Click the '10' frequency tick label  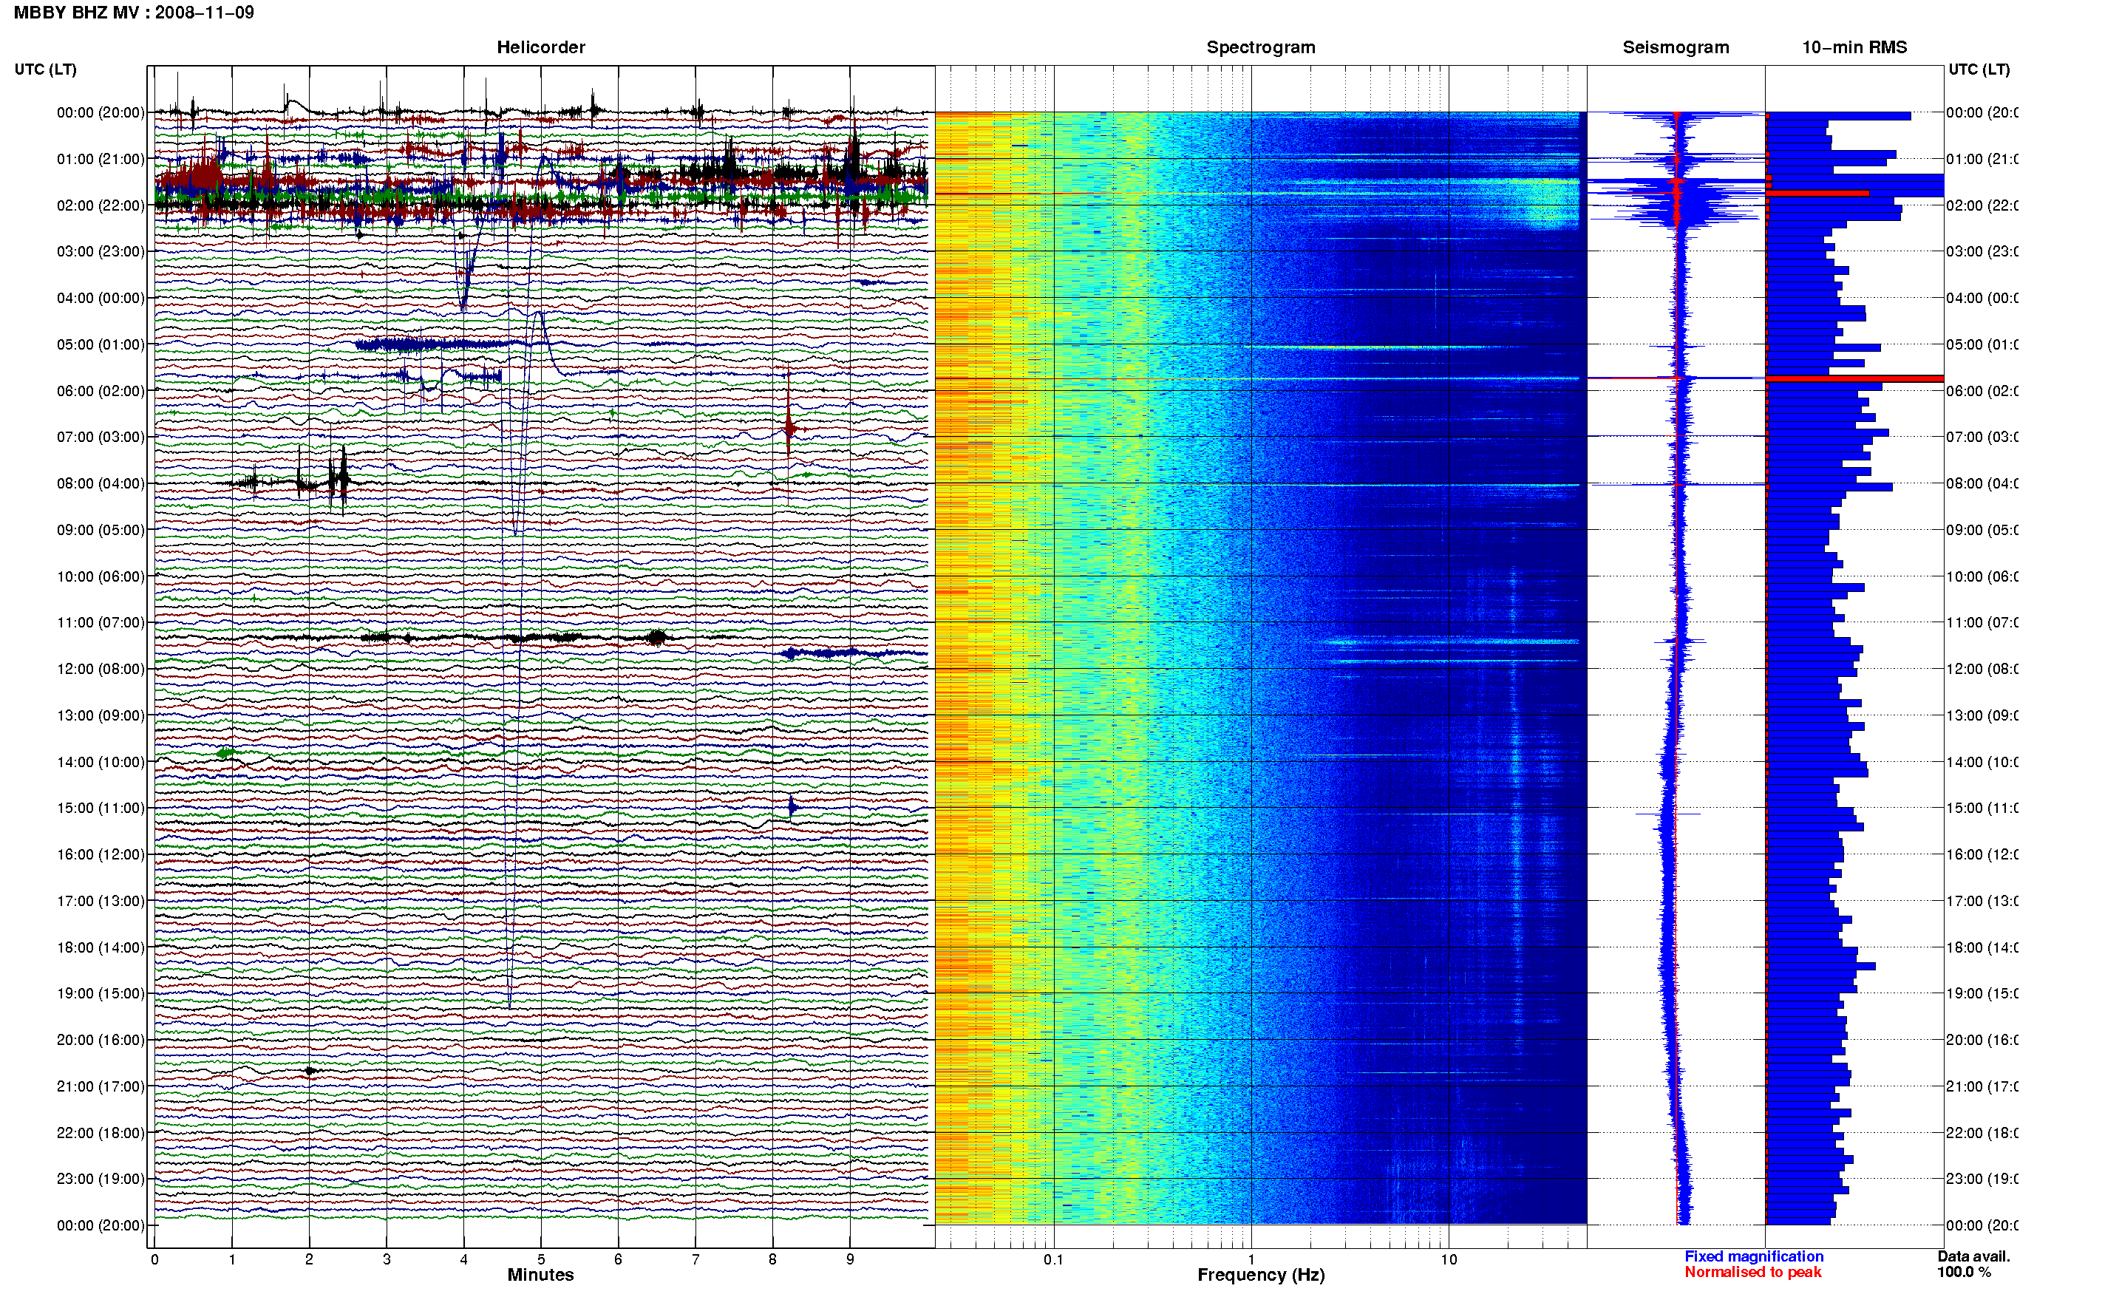pyautogui.click(x=1449, y=1259)
